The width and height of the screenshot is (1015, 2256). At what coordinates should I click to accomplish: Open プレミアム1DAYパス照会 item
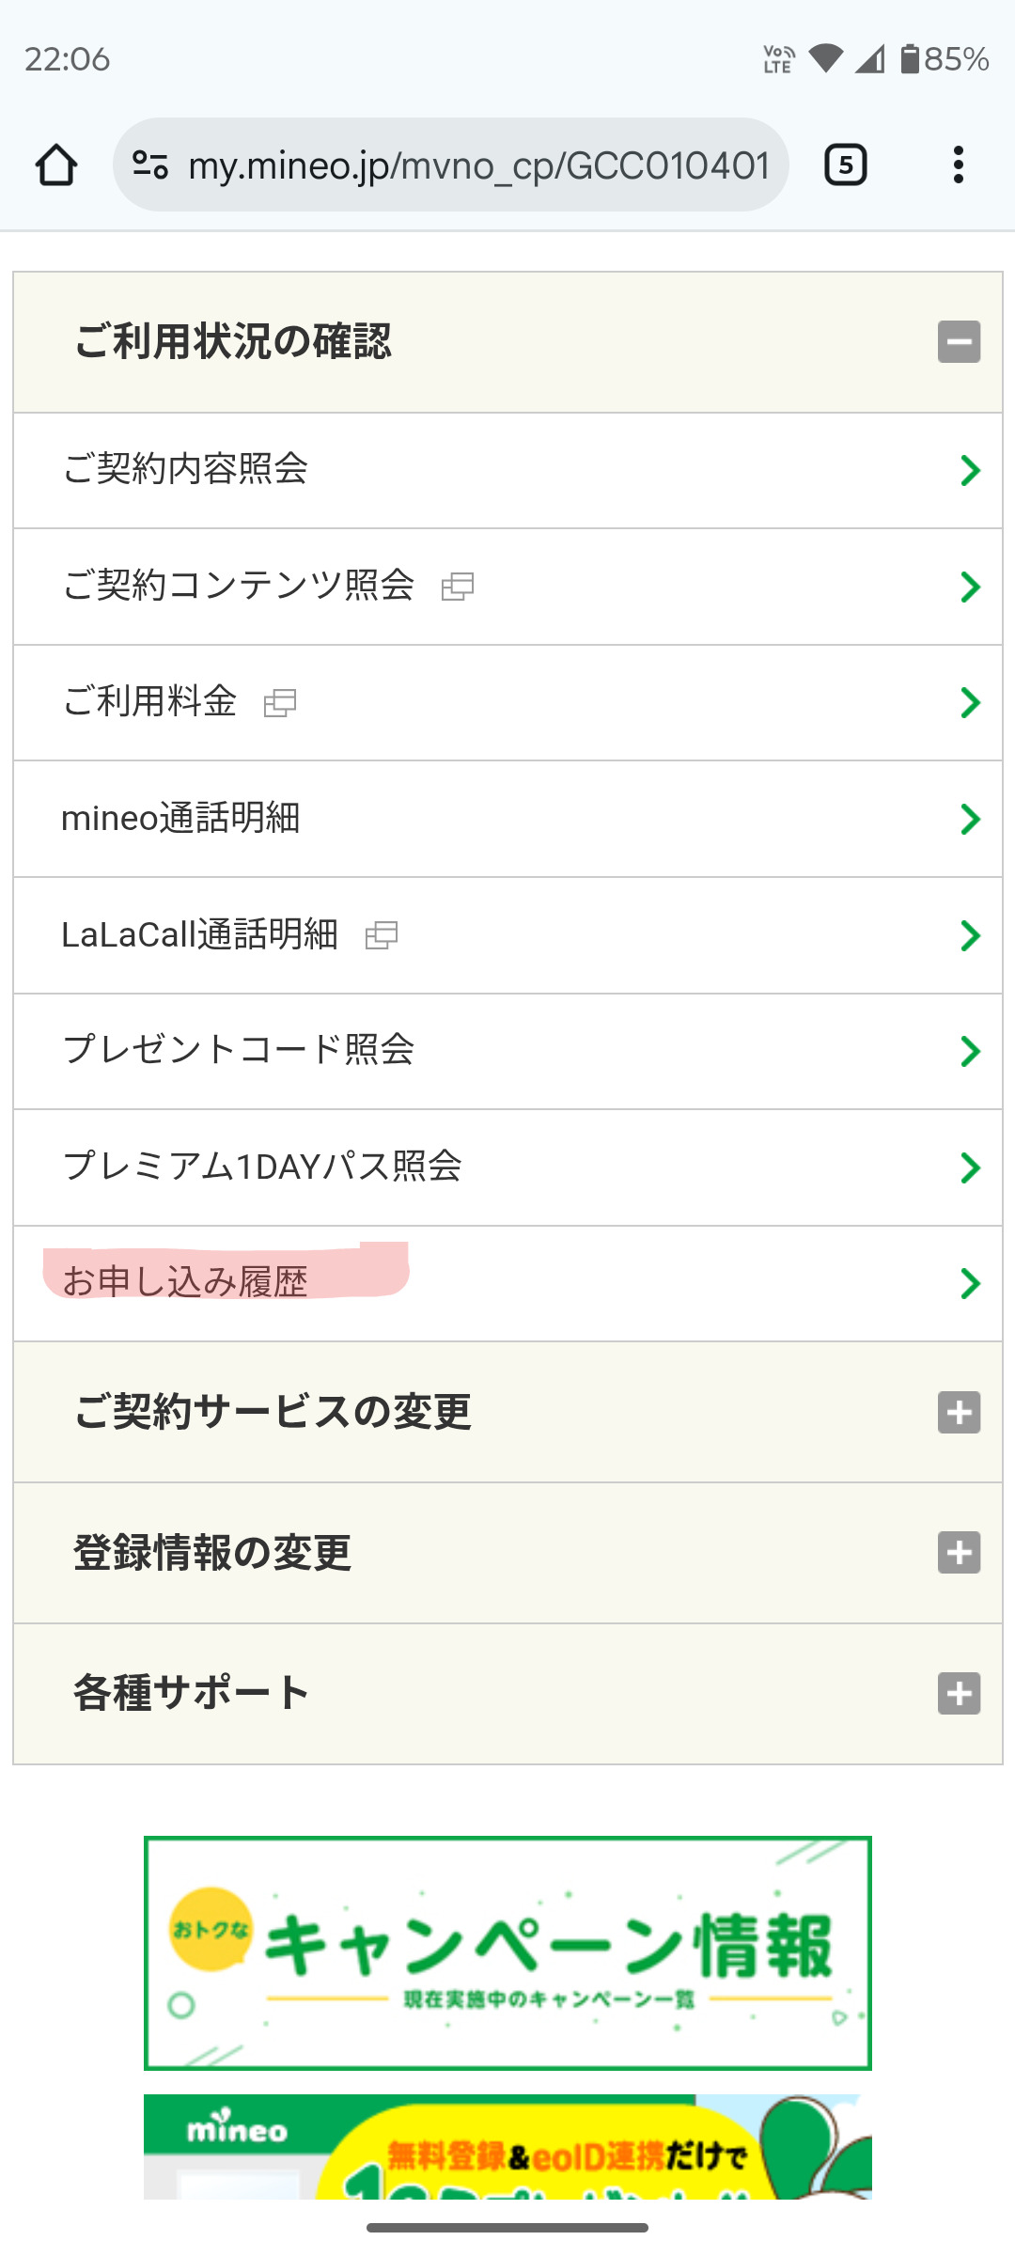[262, 1167]
